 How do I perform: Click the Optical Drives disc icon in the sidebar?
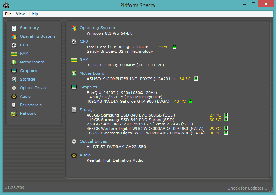point(14,88)
